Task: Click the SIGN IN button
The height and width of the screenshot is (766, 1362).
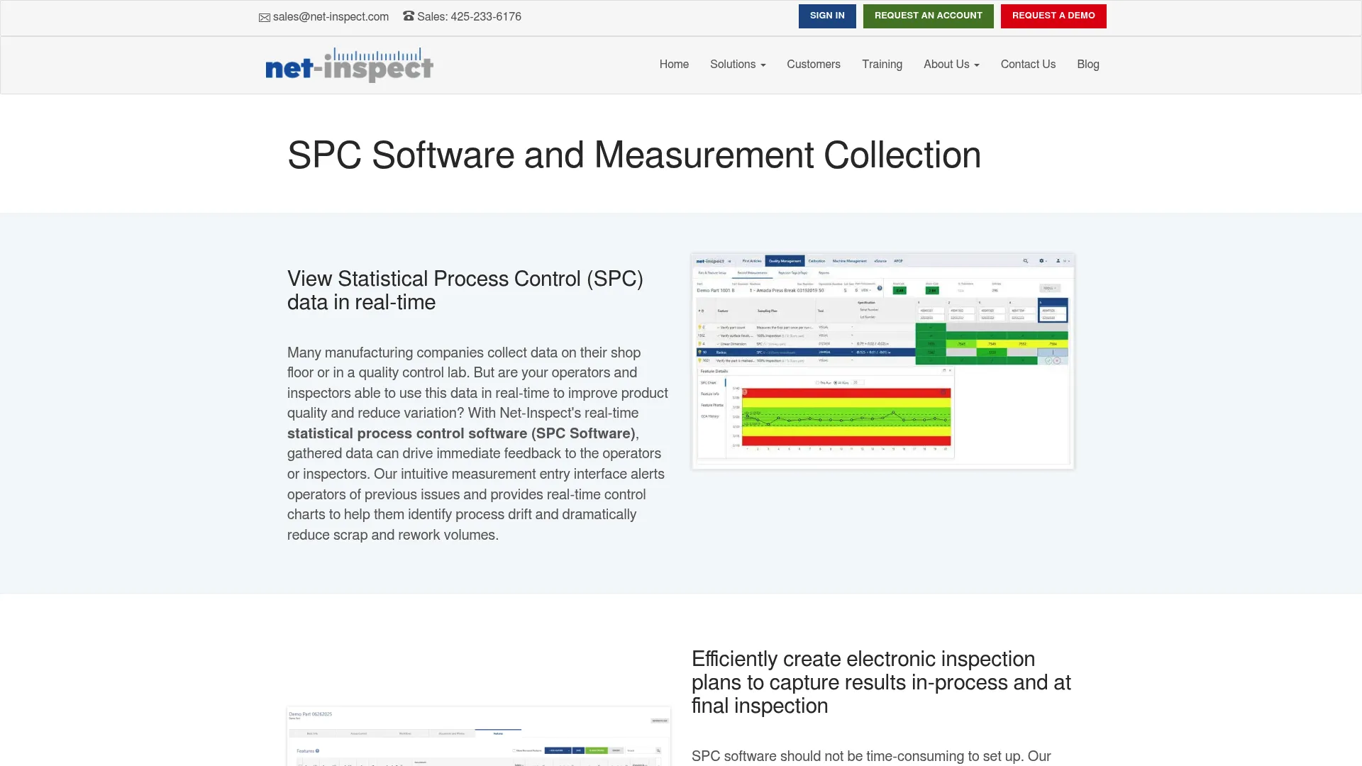Action: [827, 16]
